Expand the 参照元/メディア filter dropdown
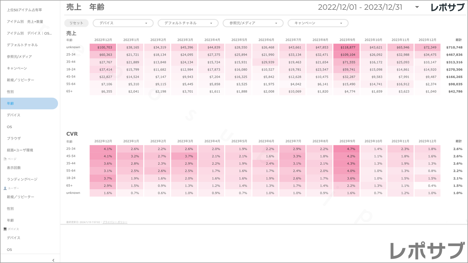Viewport: 468px width, 263px height. (x=253, y=23)
